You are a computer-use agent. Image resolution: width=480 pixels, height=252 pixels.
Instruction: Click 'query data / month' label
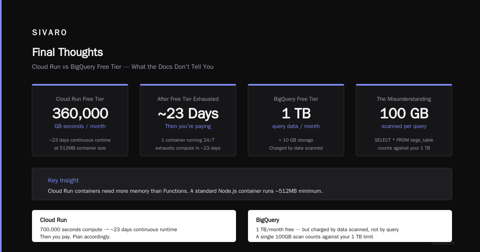pos(296,126)
